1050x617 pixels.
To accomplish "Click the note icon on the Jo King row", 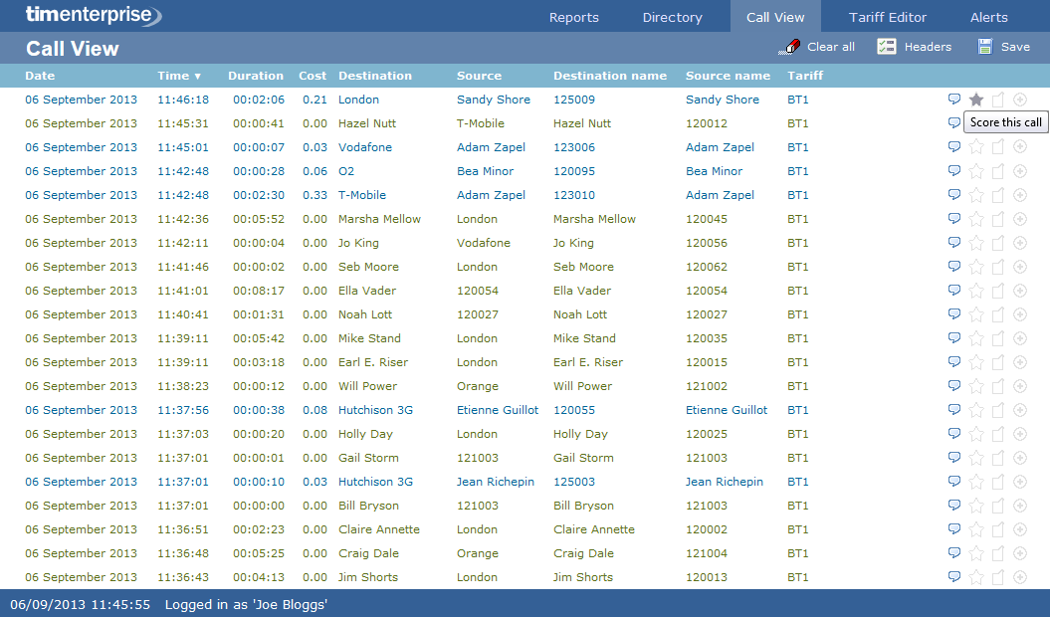I will click(998, 243).
